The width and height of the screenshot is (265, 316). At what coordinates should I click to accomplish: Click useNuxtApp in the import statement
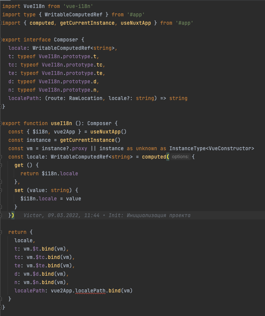point(136,23)
